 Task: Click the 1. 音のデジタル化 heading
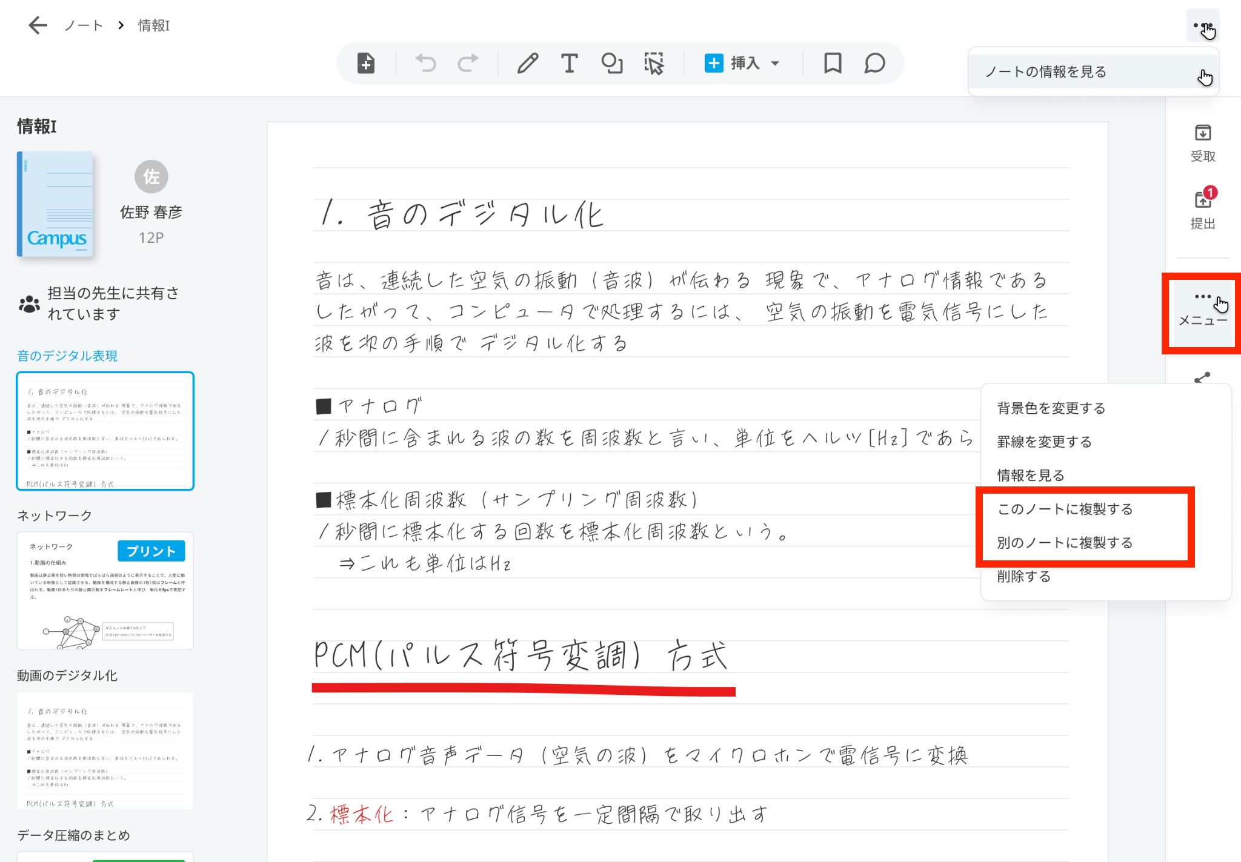click(x=462, y=214)
